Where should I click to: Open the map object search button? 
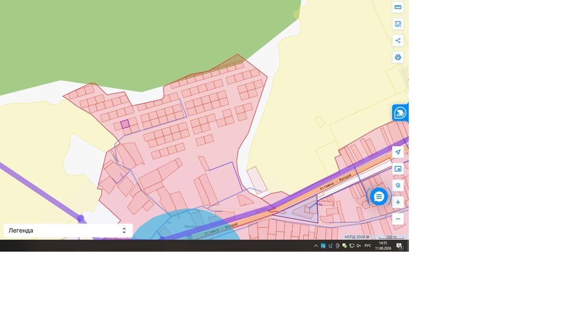tap(398, 186)
